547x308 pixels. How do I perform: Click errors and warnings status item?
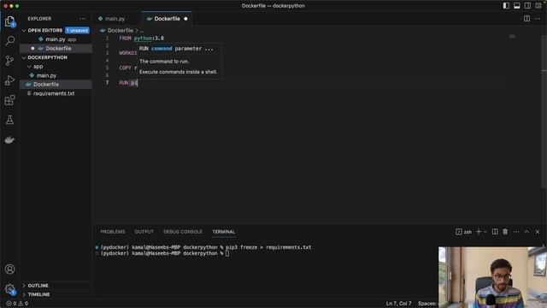coord(17,304)
